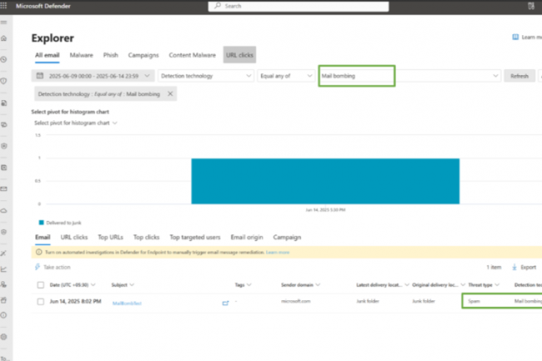Click the Take action lightning icon
This screenshot has width=542, height=361.
click(x=38, y=267)
